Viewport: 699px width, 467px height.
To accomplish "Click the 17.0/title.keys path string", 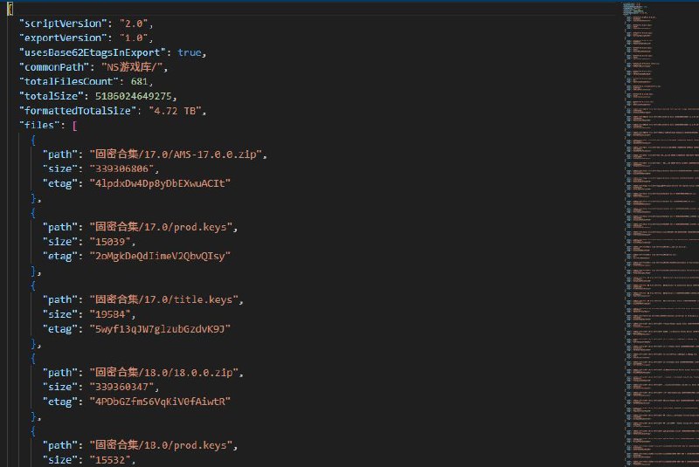I will [x=166, y=300].
